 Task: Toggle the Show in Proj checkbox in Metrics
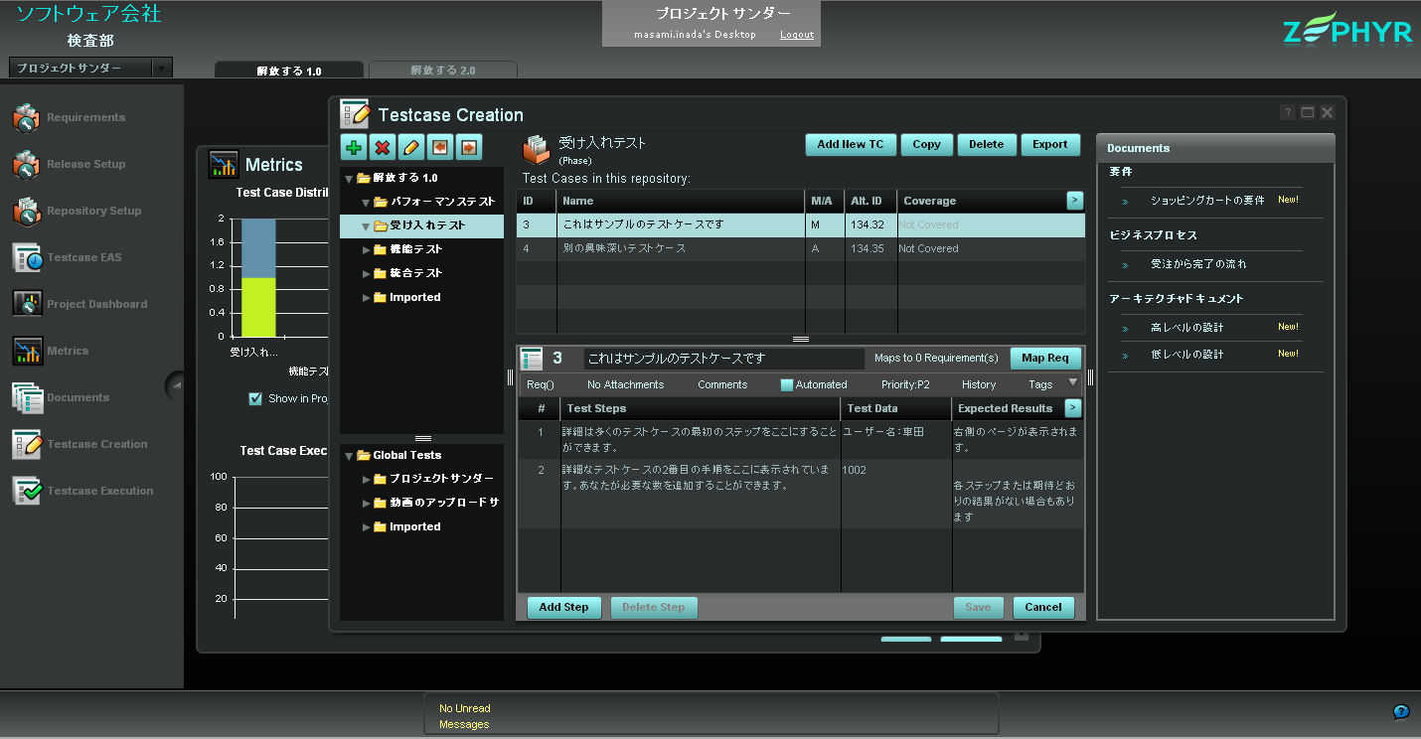tap(255, 398)
